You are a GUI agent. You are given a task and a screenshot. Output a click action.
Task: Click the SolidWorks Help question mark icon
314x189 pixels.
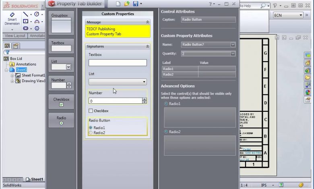pos(275,5)
